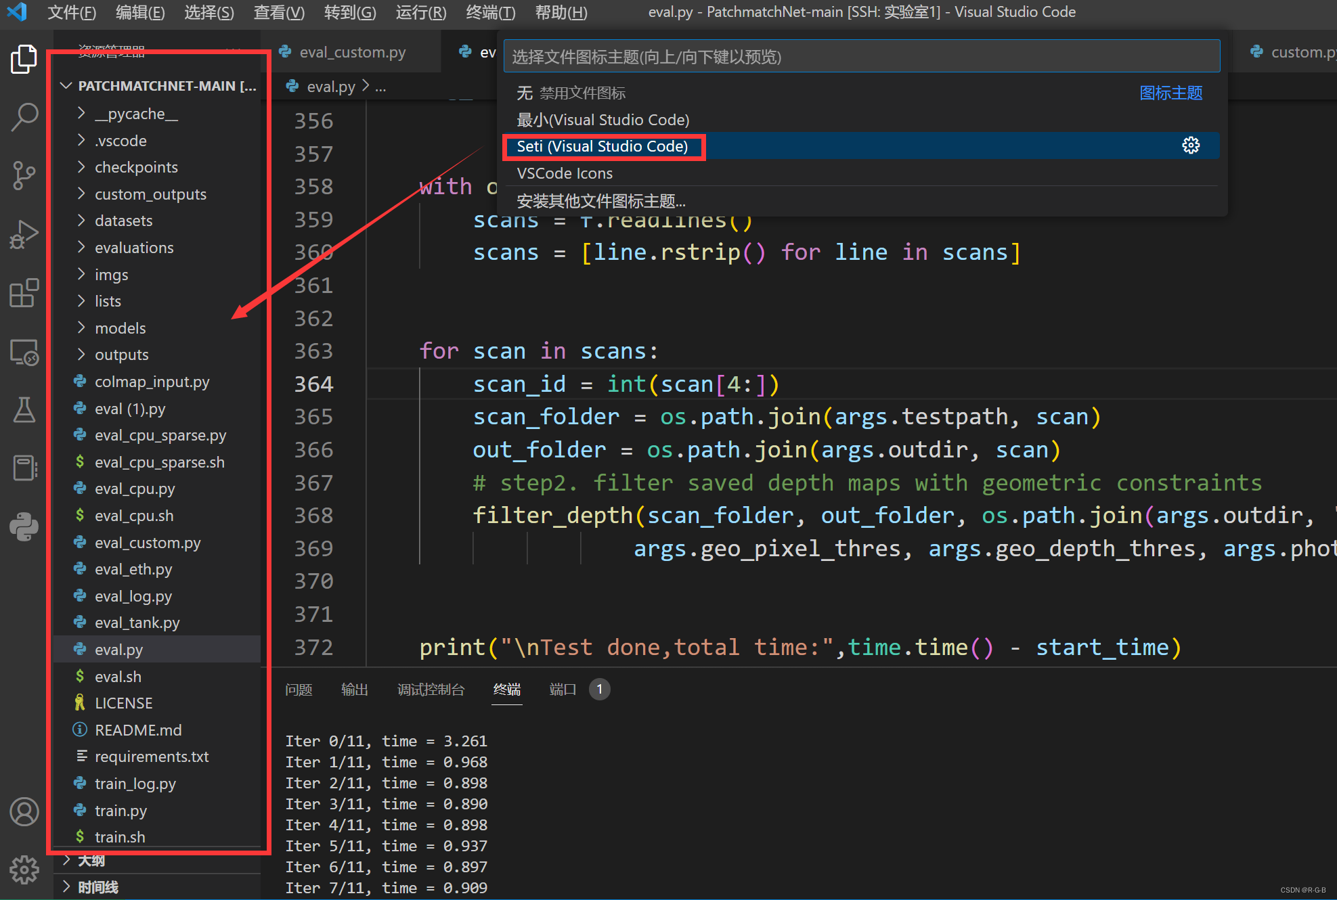Viewport: 1337px width, 900px height.
Task: Open the Search view icon
Action: (24, 117)
